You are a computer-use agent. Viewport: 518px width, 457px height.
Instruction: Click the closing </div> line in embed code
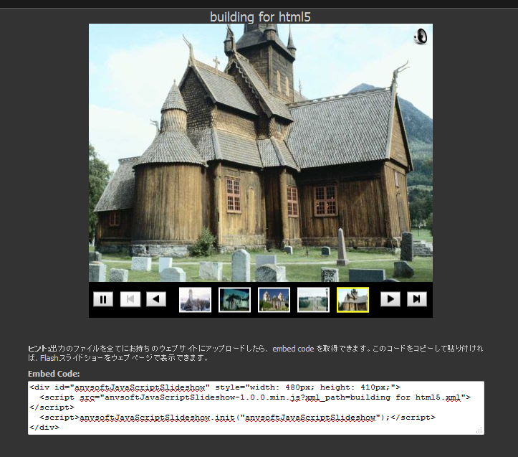[44, 427]
